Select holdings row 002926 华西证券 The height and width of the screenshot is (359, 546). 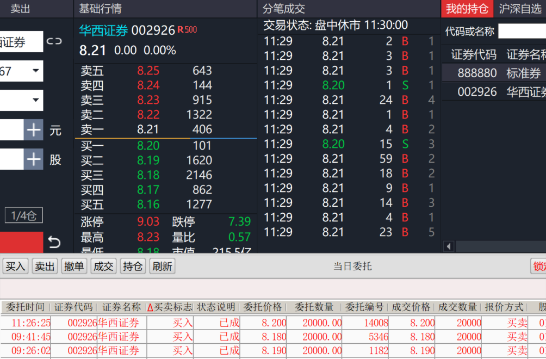tap(494, 91)
